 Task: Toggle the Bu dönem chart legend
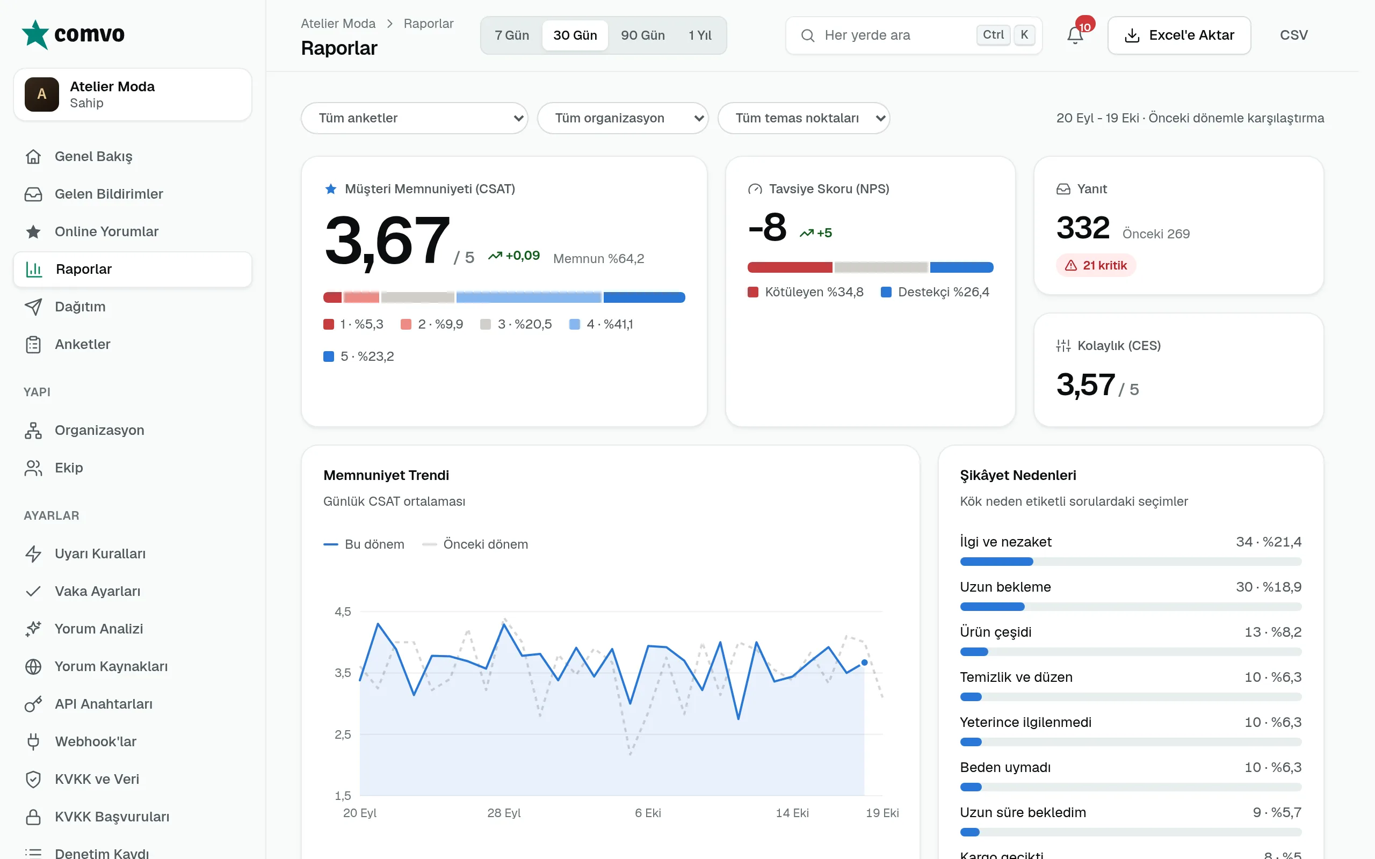[x=364, y=544]
